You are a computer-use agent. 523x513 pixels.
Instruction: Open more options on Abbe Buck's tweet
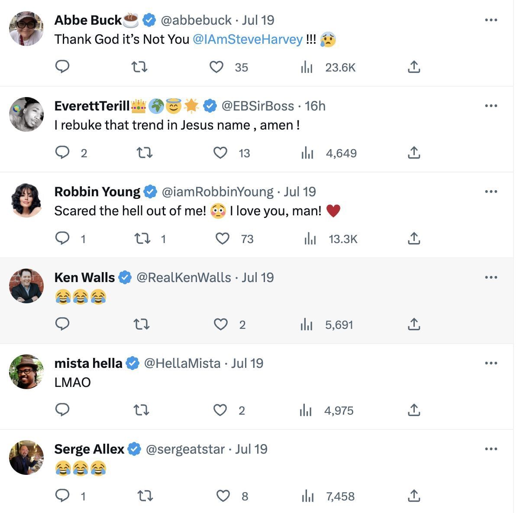click(491, 20)
